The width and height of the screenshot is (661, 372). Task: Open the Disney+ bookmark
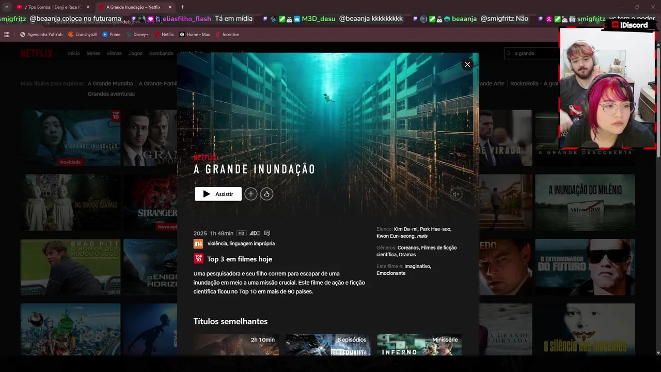[137, 35]
